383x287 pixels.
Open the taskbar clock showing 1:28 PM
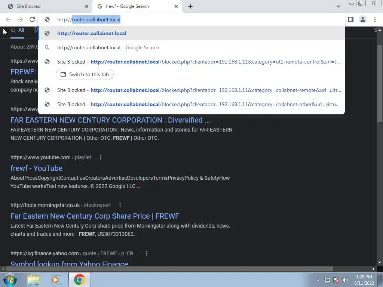pos(364,280)
